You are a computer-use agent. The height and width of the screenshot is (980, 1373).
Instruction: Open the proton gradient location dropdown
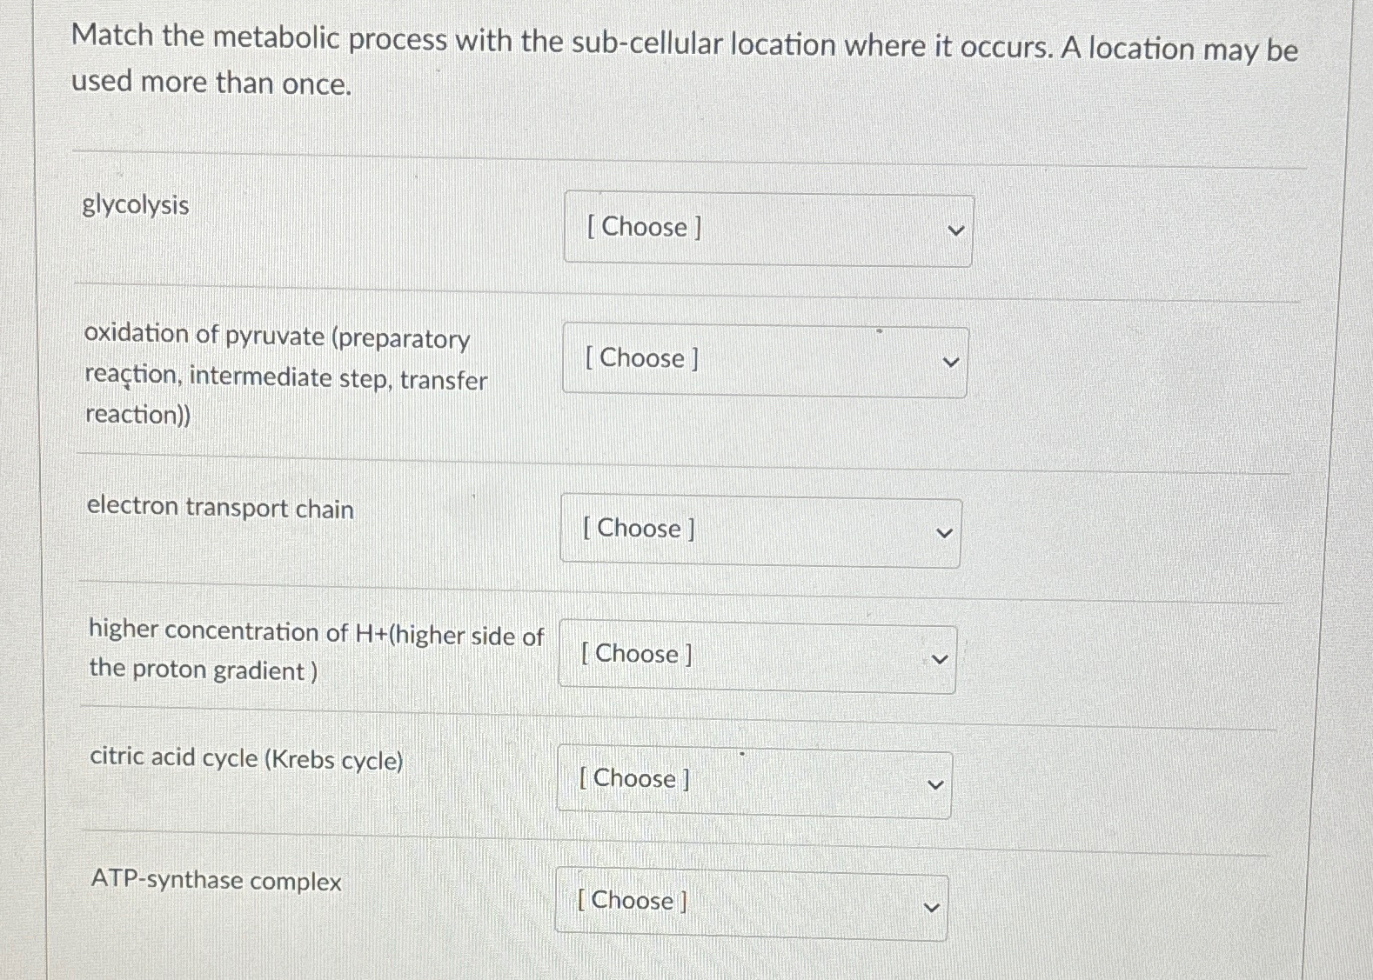757,655
